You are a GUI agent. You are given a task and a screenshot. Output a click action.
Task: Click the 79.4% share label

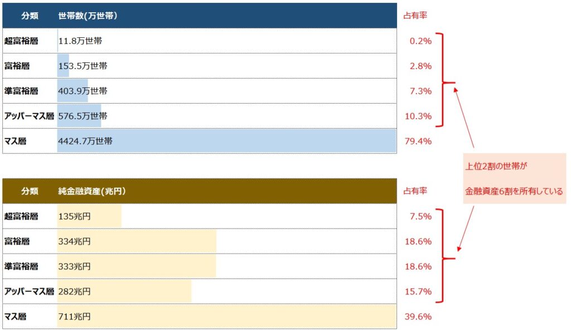(418, 142)
